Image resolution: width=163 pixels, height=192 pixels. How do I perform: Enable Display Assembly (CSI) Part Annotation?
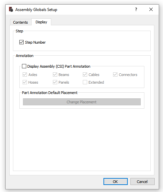tap(24, 66)
